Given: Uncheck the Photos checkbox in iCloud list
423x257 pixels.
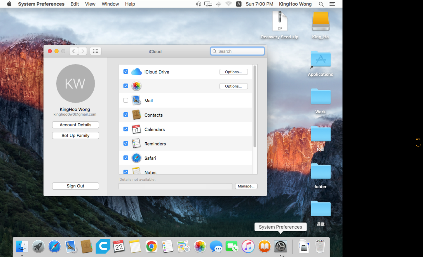Looking at the screenshot, I should [x=126, y=86].
